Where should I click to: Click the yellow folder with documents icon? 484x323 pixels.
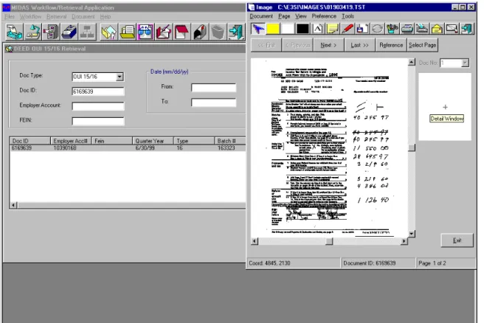(127, 32)
